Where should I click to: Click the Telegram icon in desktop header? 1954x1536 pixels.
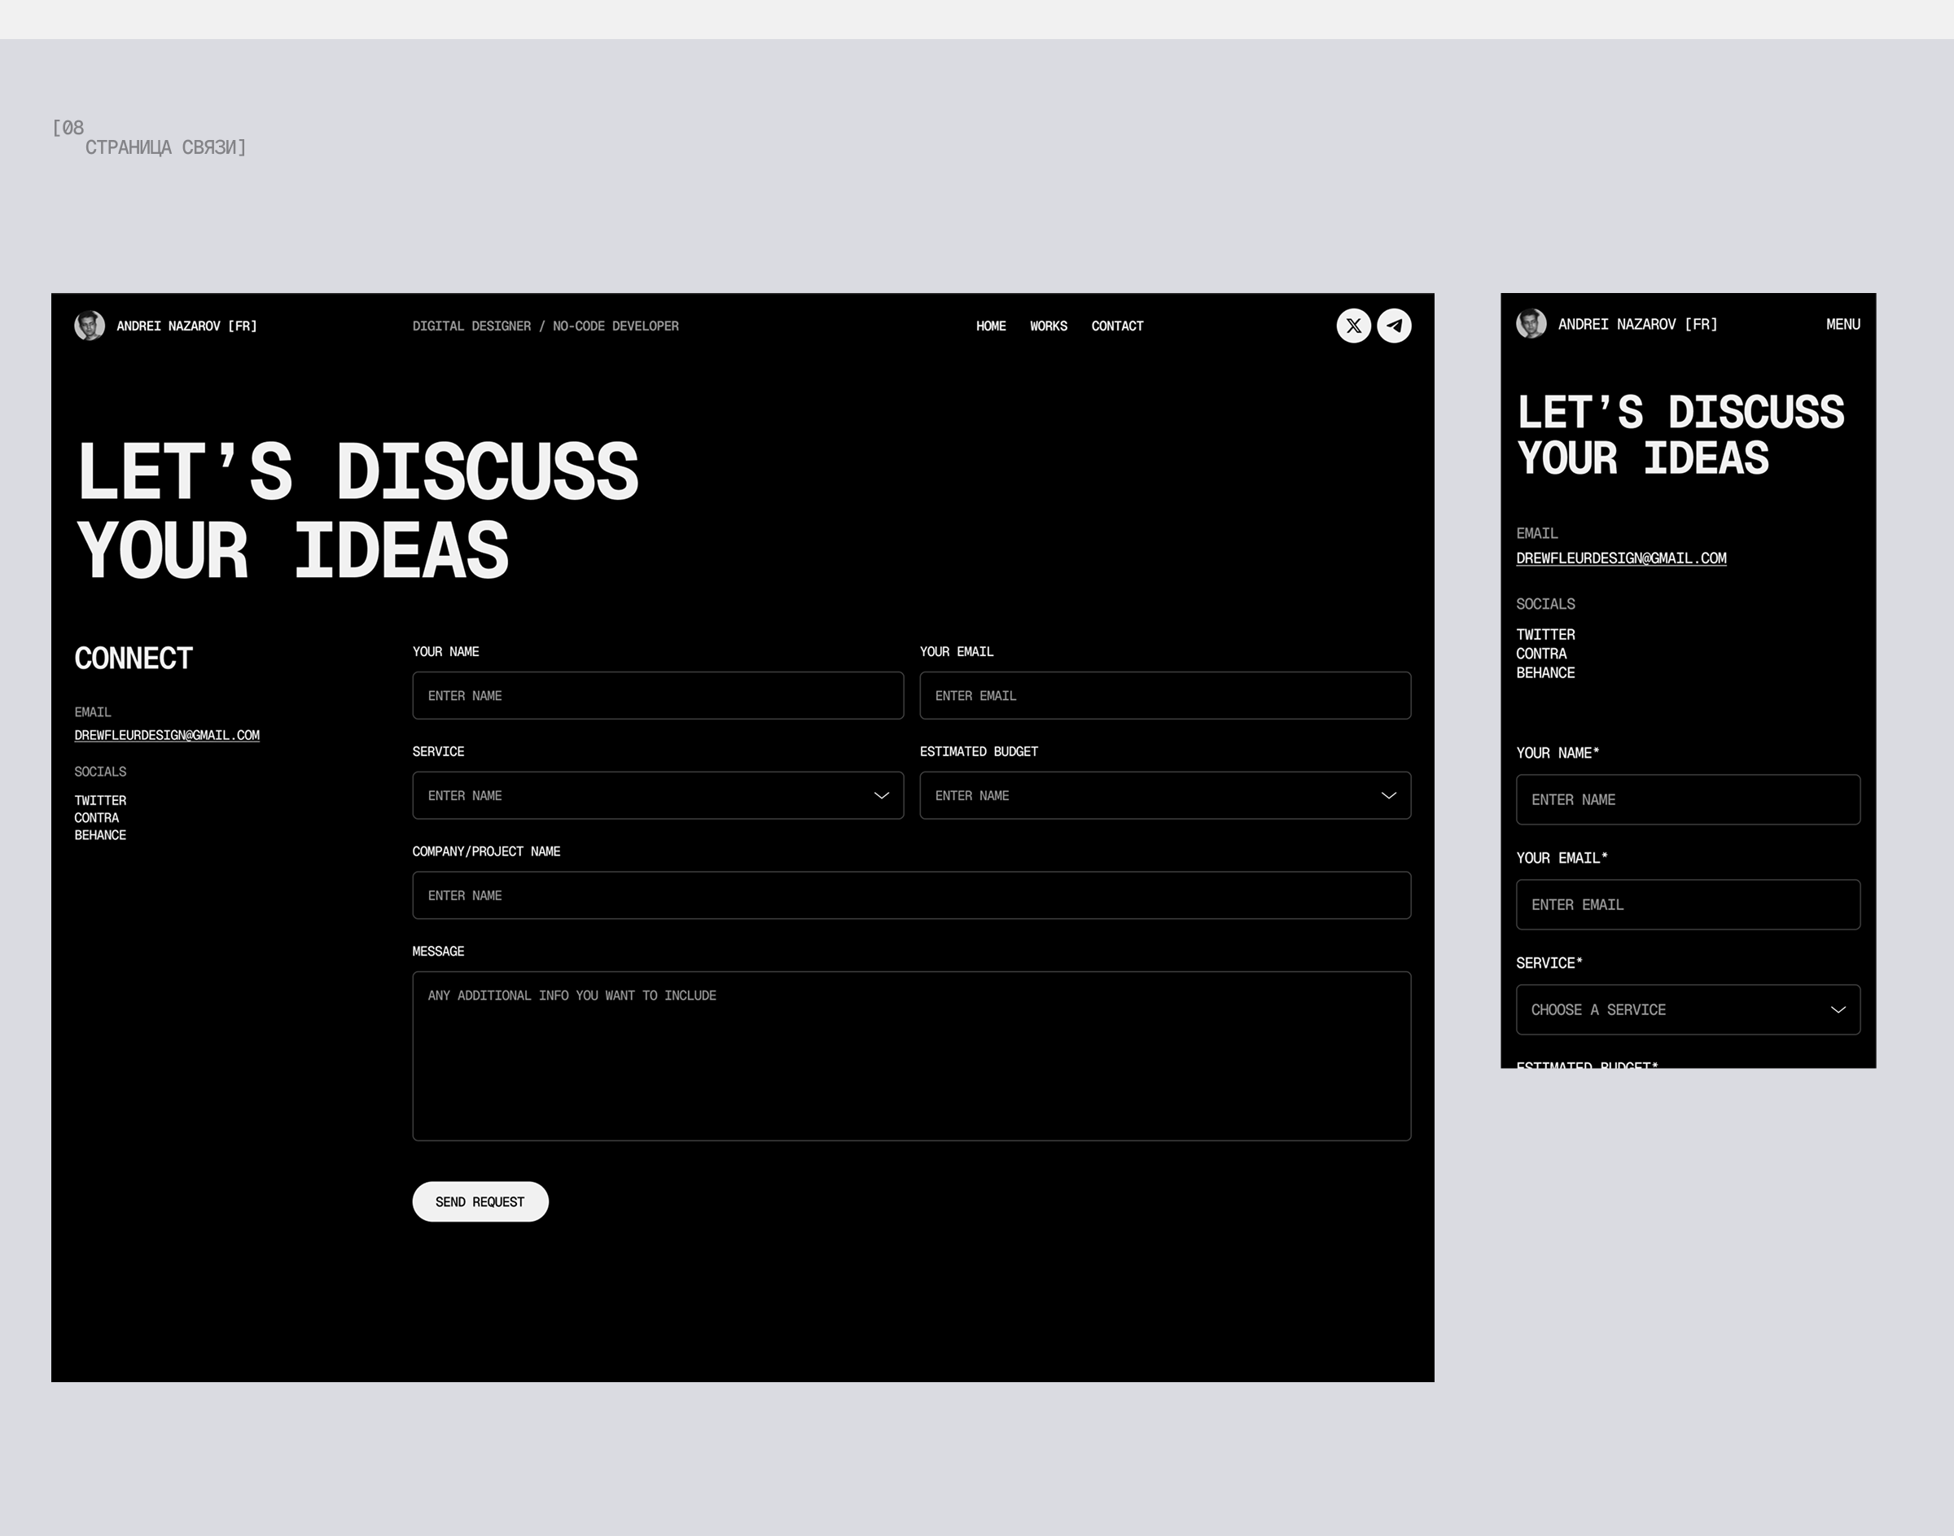1394,326
